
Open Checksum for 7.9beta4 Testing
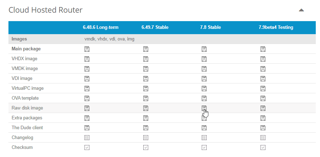click(x=263, y=147)
